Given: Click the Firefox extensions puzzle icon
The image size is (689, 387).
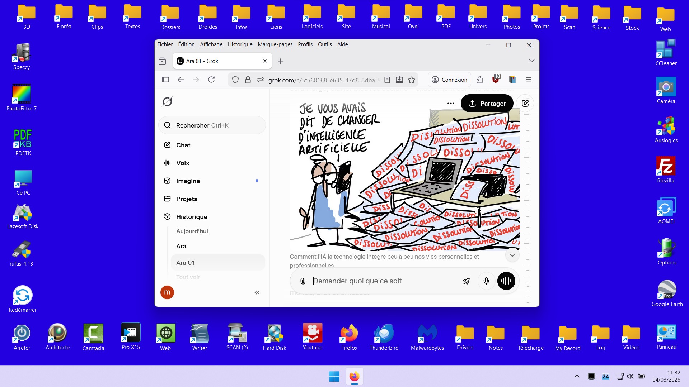Looking at the screenshot, I should pos(479,80).
